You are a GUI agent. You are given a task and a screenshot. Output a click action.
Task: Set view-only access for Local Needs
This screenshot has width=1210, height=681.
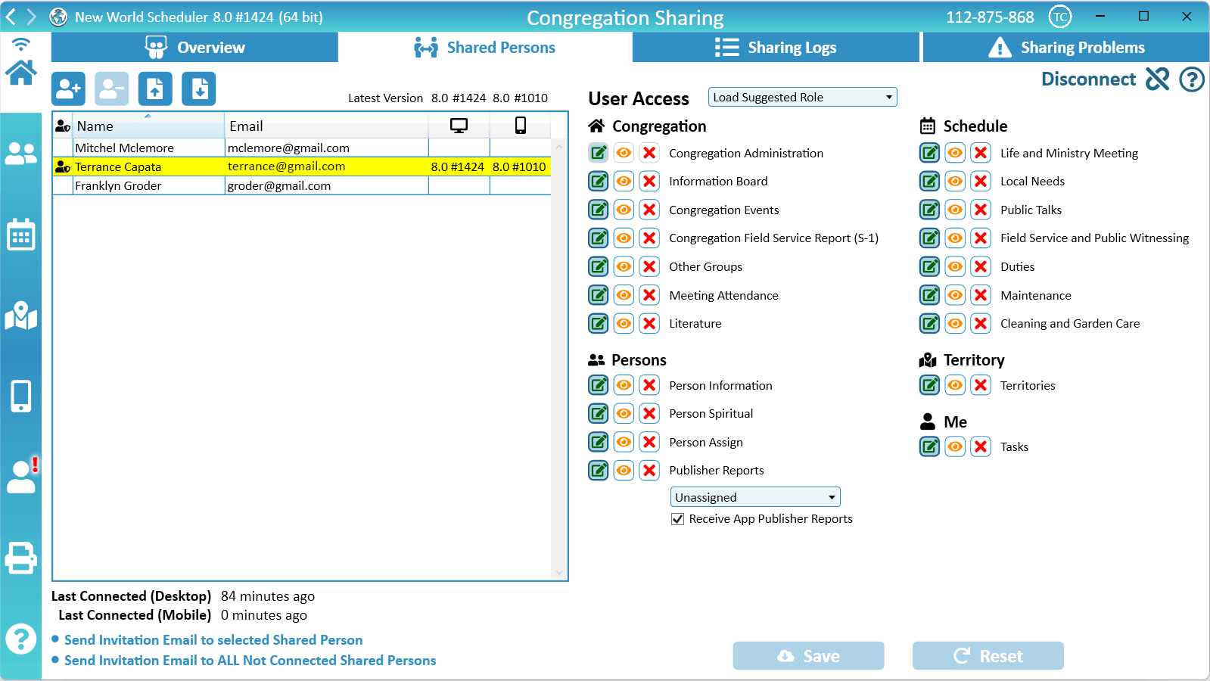pos(956,182)
